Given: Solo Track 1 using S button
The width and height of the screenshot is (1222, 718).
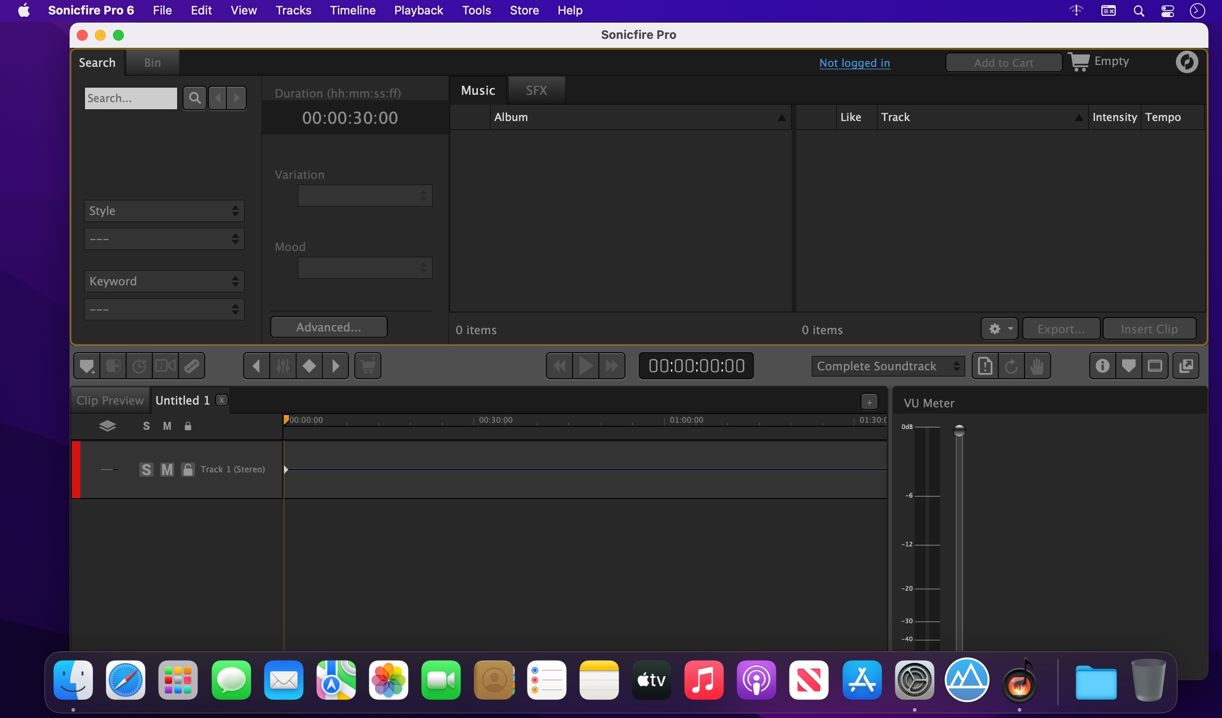Looking at the screenshot, I should pos(146,468).
